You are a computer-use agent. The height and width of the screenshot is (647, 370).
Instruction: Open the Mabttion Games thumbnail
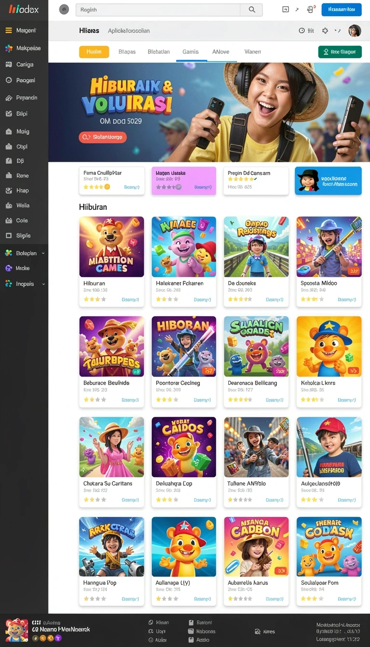112,247
